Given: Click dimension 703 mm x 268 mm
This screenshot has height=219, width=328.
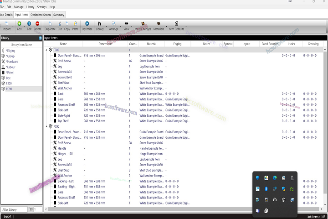Looking at the screenshot, I should [x=94, y=94].
